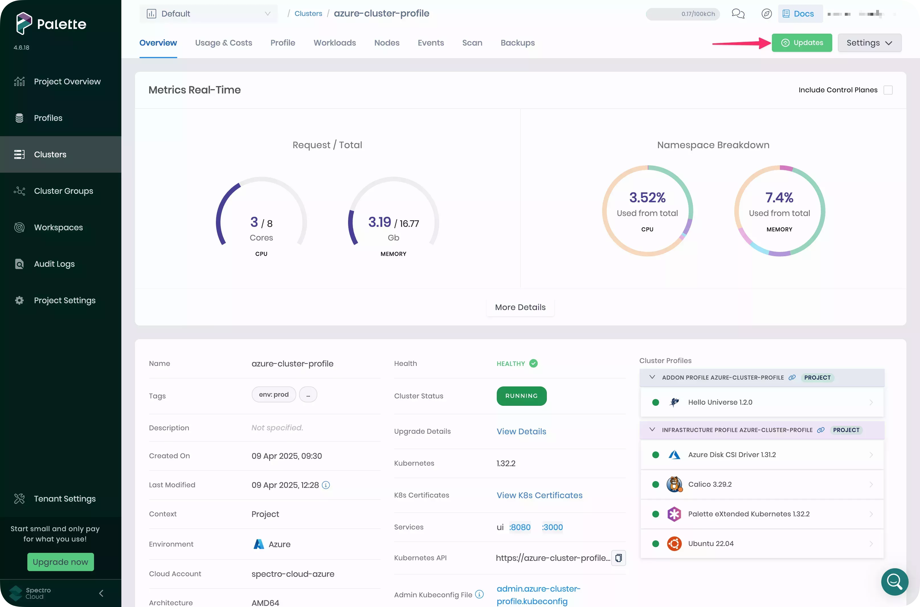The image size is (920, 607).
Task: Click the info icon next to Last Modified
Action: [326, 485]
